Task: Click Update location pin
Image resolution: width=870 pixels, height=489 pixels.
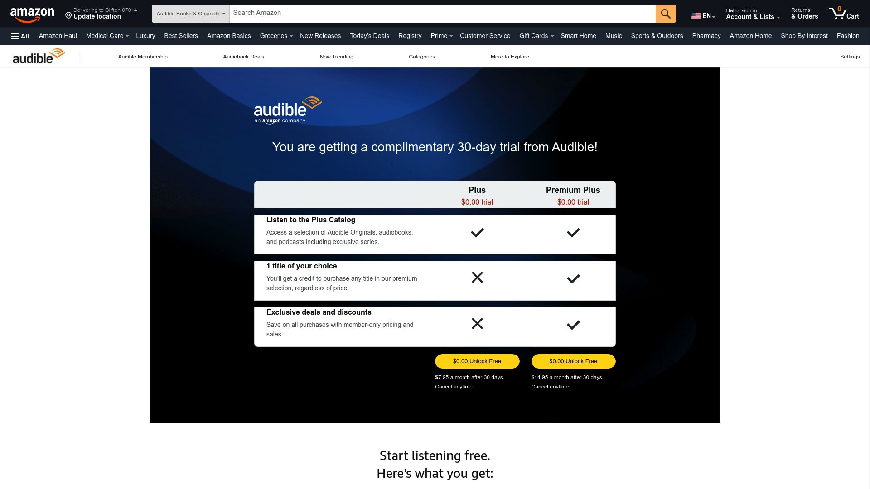Action: point(68,16)
